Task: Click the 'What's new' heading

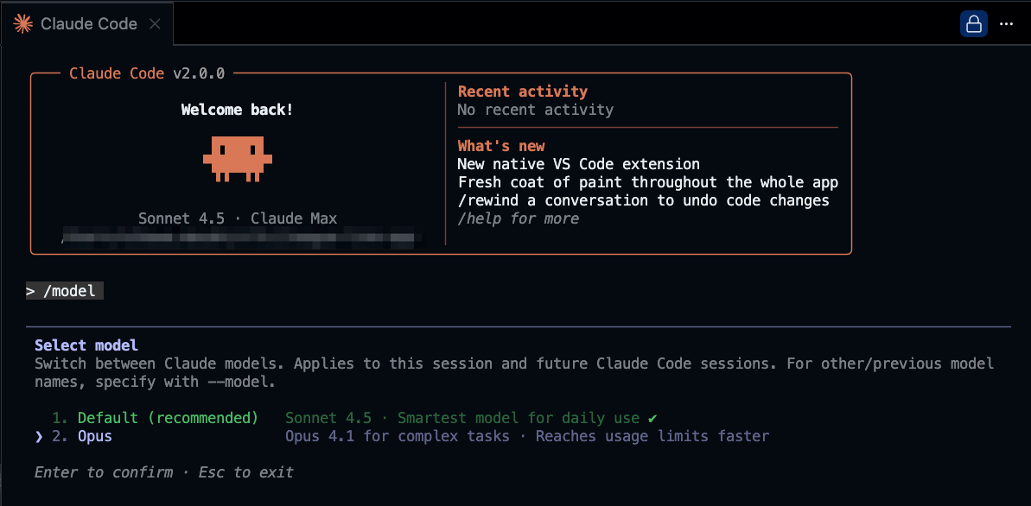Action: click(501, 146)
